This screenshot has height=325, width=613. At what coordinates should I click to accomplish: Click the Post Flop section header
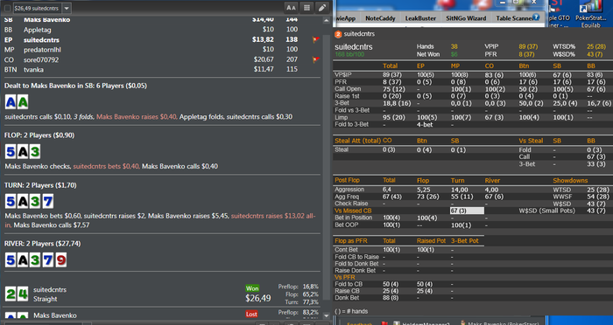347,180
